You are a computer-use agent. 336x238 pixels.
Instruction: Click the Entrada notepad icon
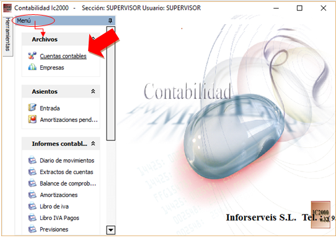point(32,108)
